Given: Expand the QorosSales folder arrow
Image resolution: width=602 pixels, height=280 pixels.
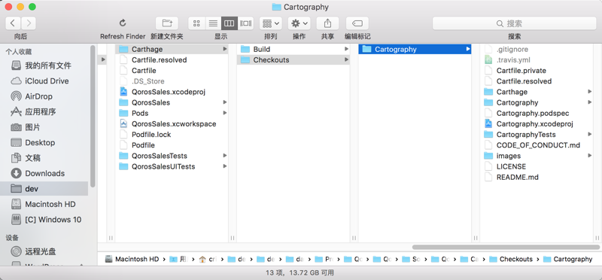Looking at the screenshot, I should (224, 102).
